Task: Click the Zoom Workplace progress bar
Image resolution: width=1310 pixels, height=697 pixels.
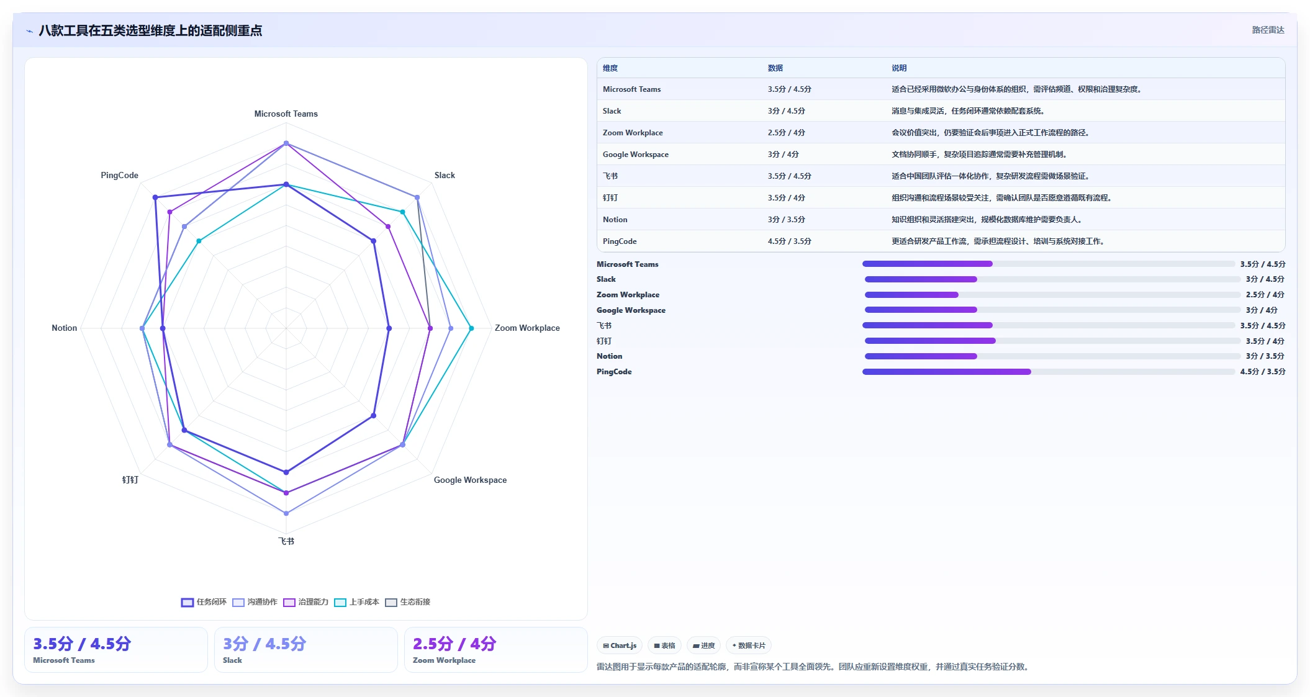Action: click(x=1052, y=295)
